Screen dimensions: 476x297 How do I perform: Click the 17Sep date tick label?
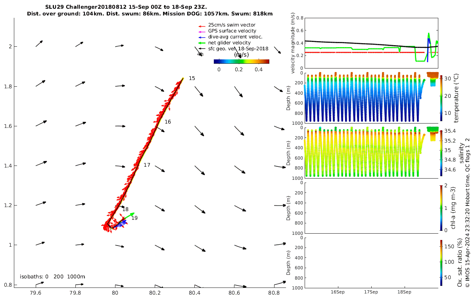coord(371,292)
